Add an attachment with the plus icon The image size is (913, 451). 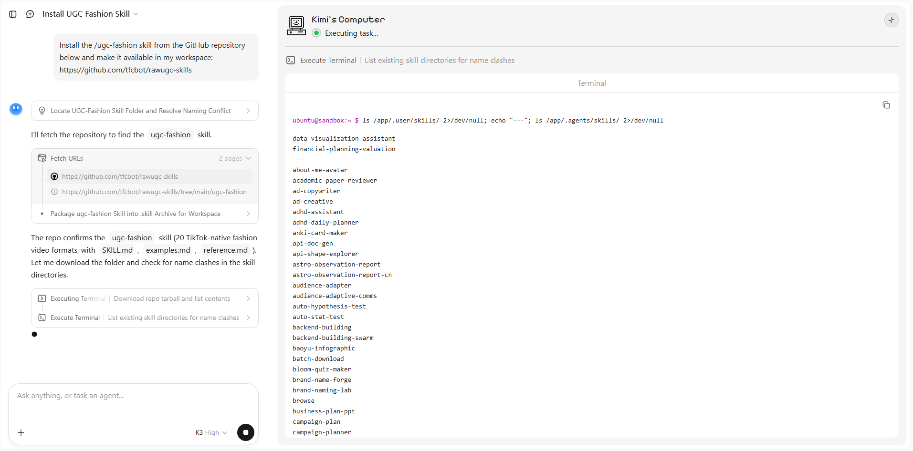21,432
